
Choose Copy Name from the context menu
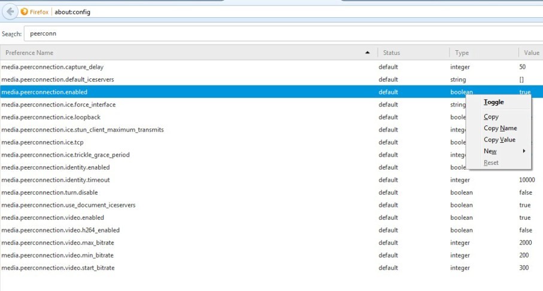pyautogui.click(x=500, y=128)
